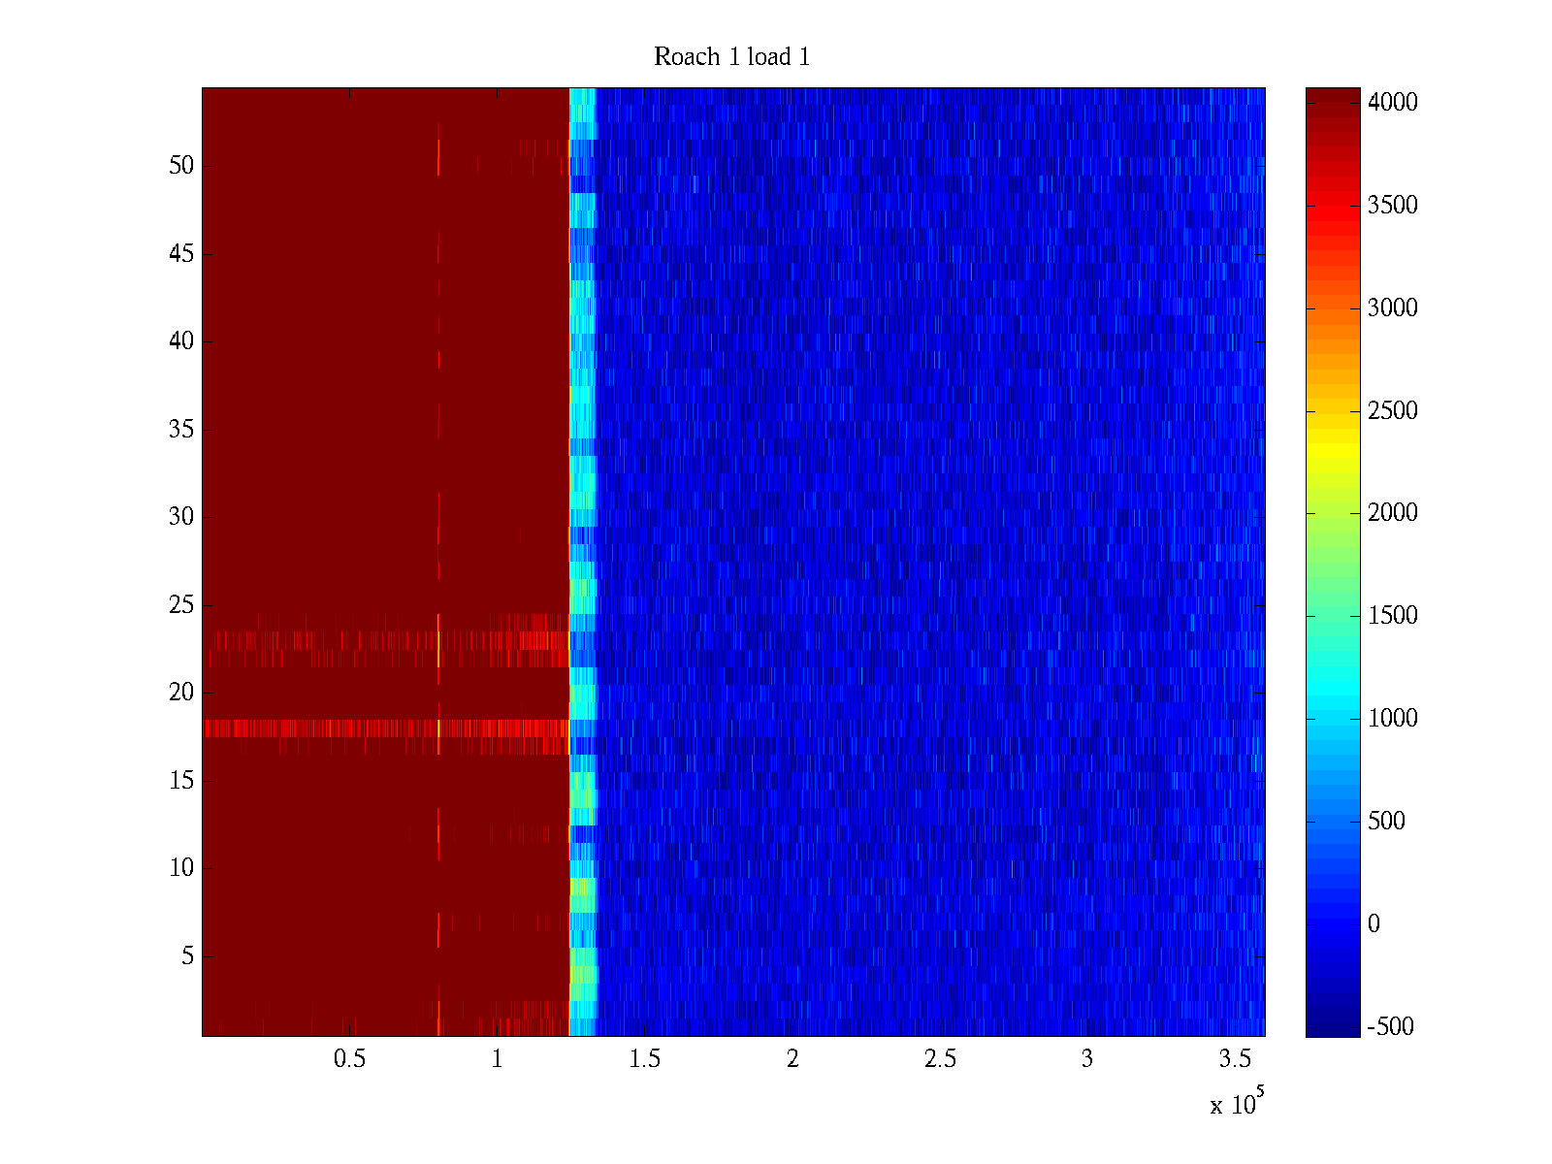
Task: Select the y-axis tick label 5
Action: [x=186, y=956]
